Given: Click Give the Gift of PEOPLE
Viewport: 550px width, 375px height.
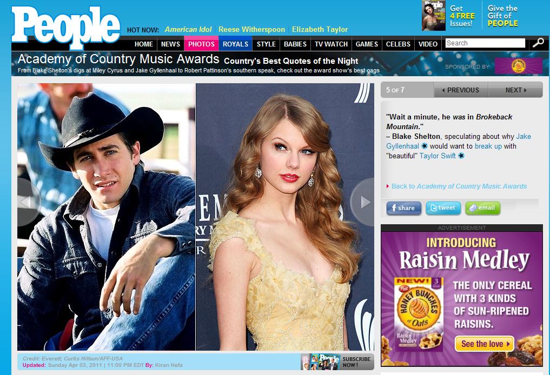Looking at the screenshot, I should pos(502,16).
